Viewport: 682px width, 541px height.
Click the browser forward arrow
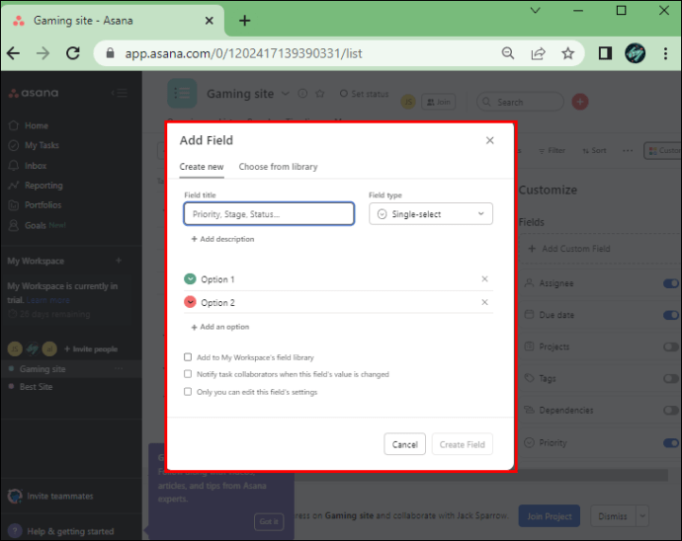pos(43,53)
